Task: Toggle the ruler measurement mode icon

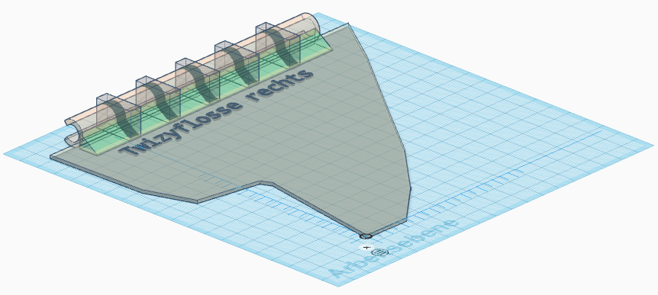Action: click(380, 252)
